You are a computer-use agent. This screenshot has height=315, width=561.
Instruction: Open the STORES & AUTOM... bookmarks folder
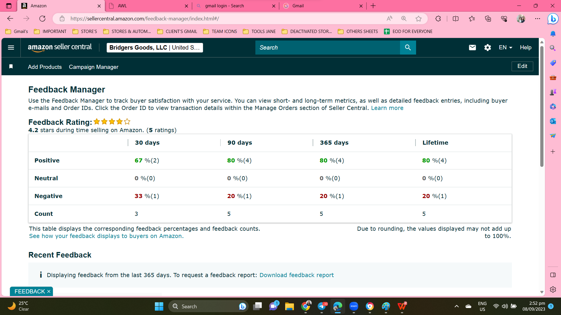(x=127, y=32)
